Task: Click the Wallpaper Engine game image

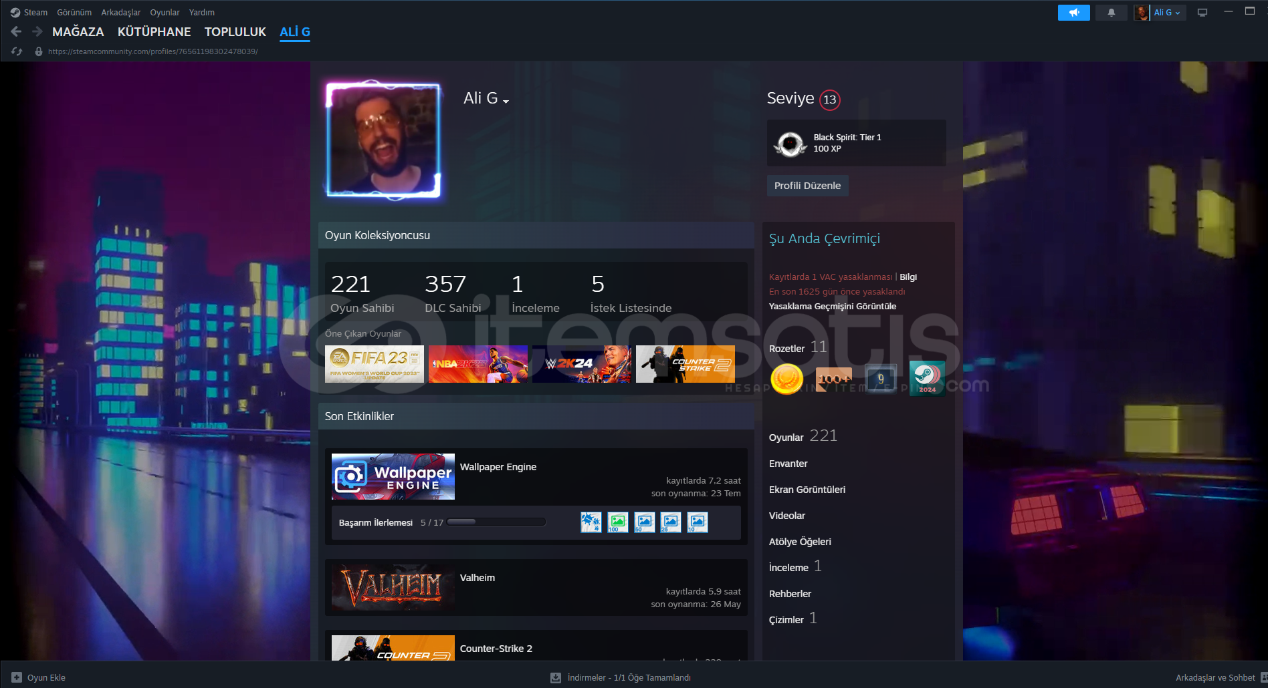Action: pos(393,477)
